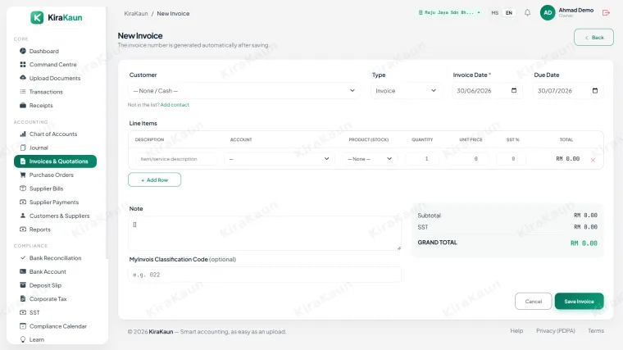623x350 pixels.
Task: Expand the Customer dropdown
Action: pos(244,91)
